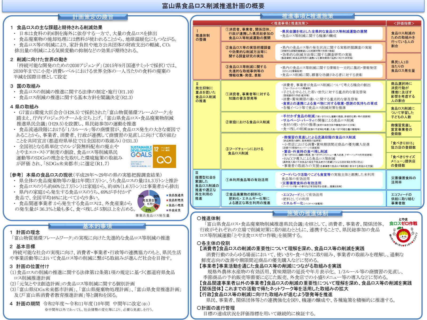Image resolution: width=427 pixels, height=320 pixels.
Task: Click blue text エコフィード in the feed utilization line
Action: click(292, 195)
